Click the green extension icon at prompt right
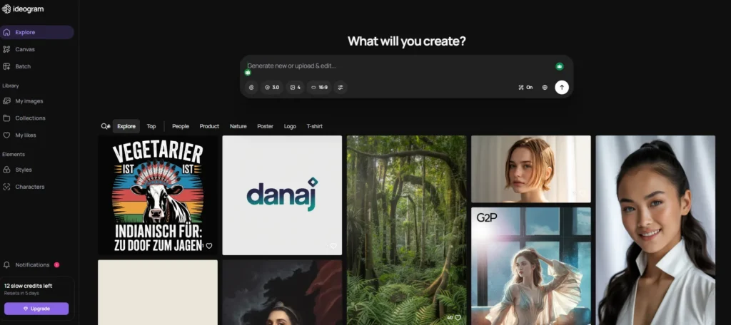The image size is (731, 325). (x=560, y=66)
